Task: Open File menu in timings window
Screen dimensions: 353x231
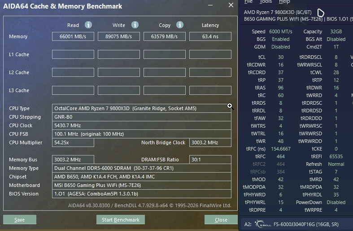Action: point(248,2)
